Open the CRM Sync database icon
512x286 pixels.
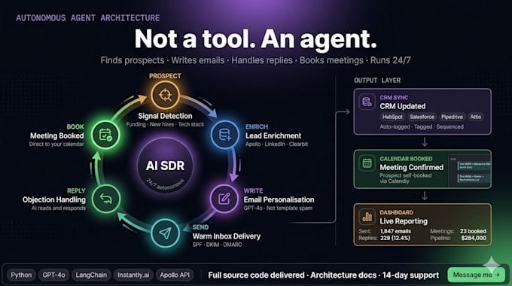(x=367, y=102)
